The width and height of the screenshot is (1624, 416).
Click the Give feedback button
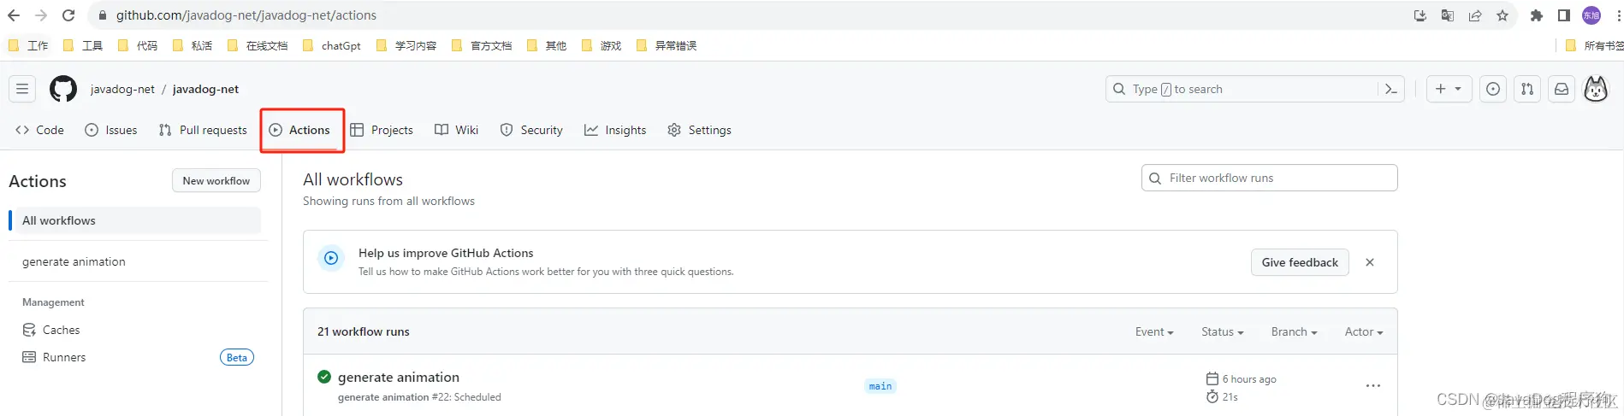[x=1300, y=262]
